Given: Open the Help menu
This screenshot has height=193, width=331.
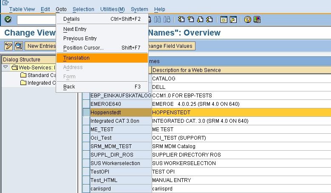Looking at the screenshot, I should 160,9.
